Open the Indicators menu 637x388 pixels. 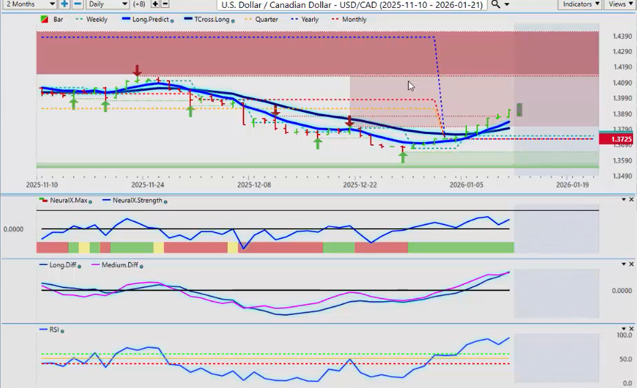pyautogui.click(x=580, y=5)
